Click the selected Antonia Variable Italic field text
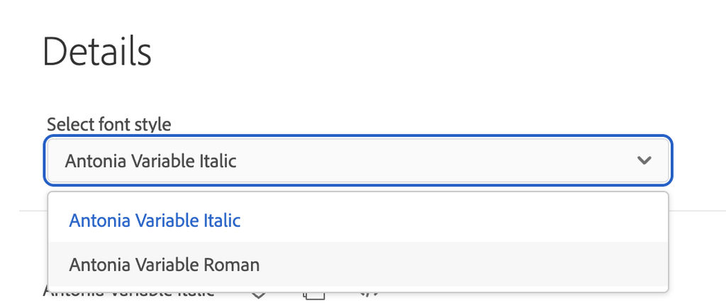This screenshot has height=307, width=726. [150, 161]
